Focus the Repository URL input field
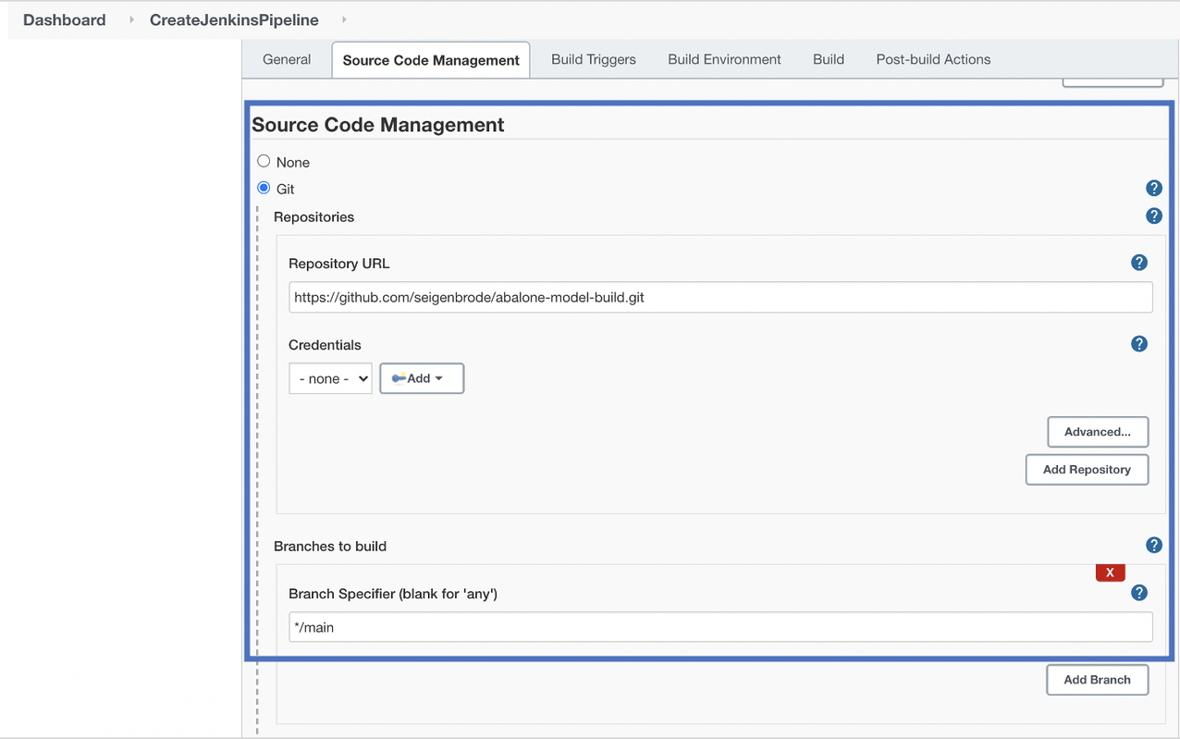Image resolution: width=1180 pixels, height=739 pixels. [720, 298]
